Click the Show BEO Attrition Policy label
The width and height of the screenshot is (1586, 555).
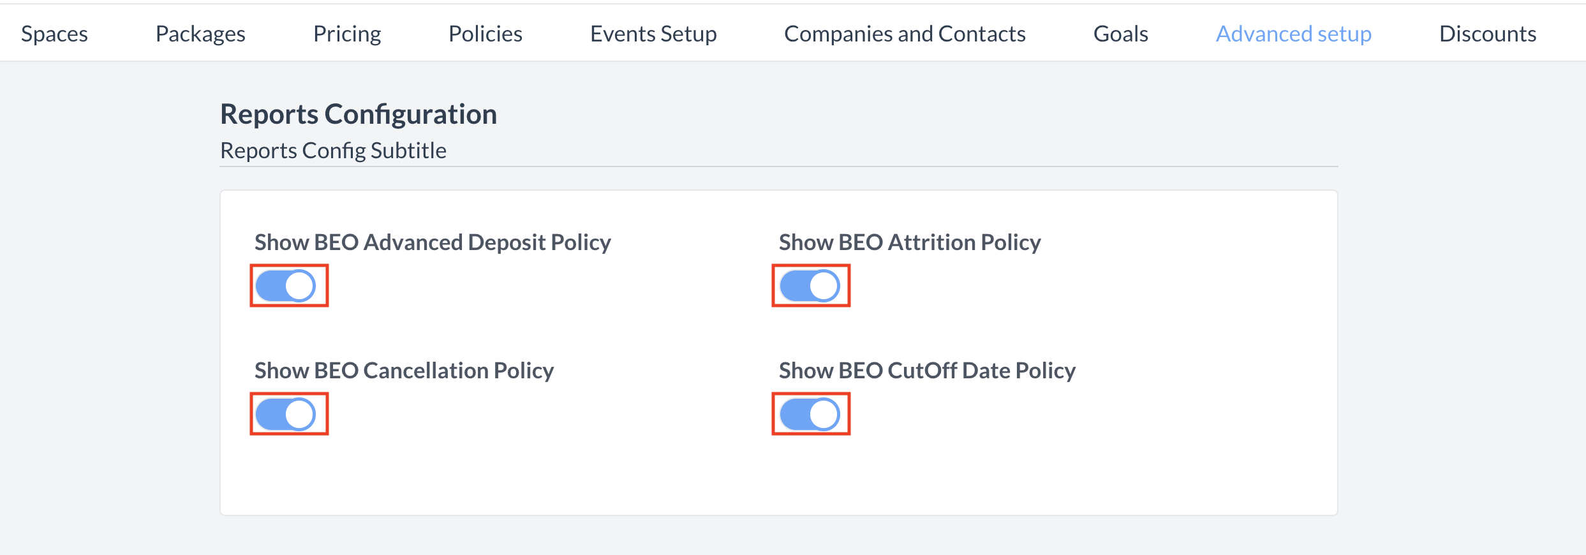(909, 242)
